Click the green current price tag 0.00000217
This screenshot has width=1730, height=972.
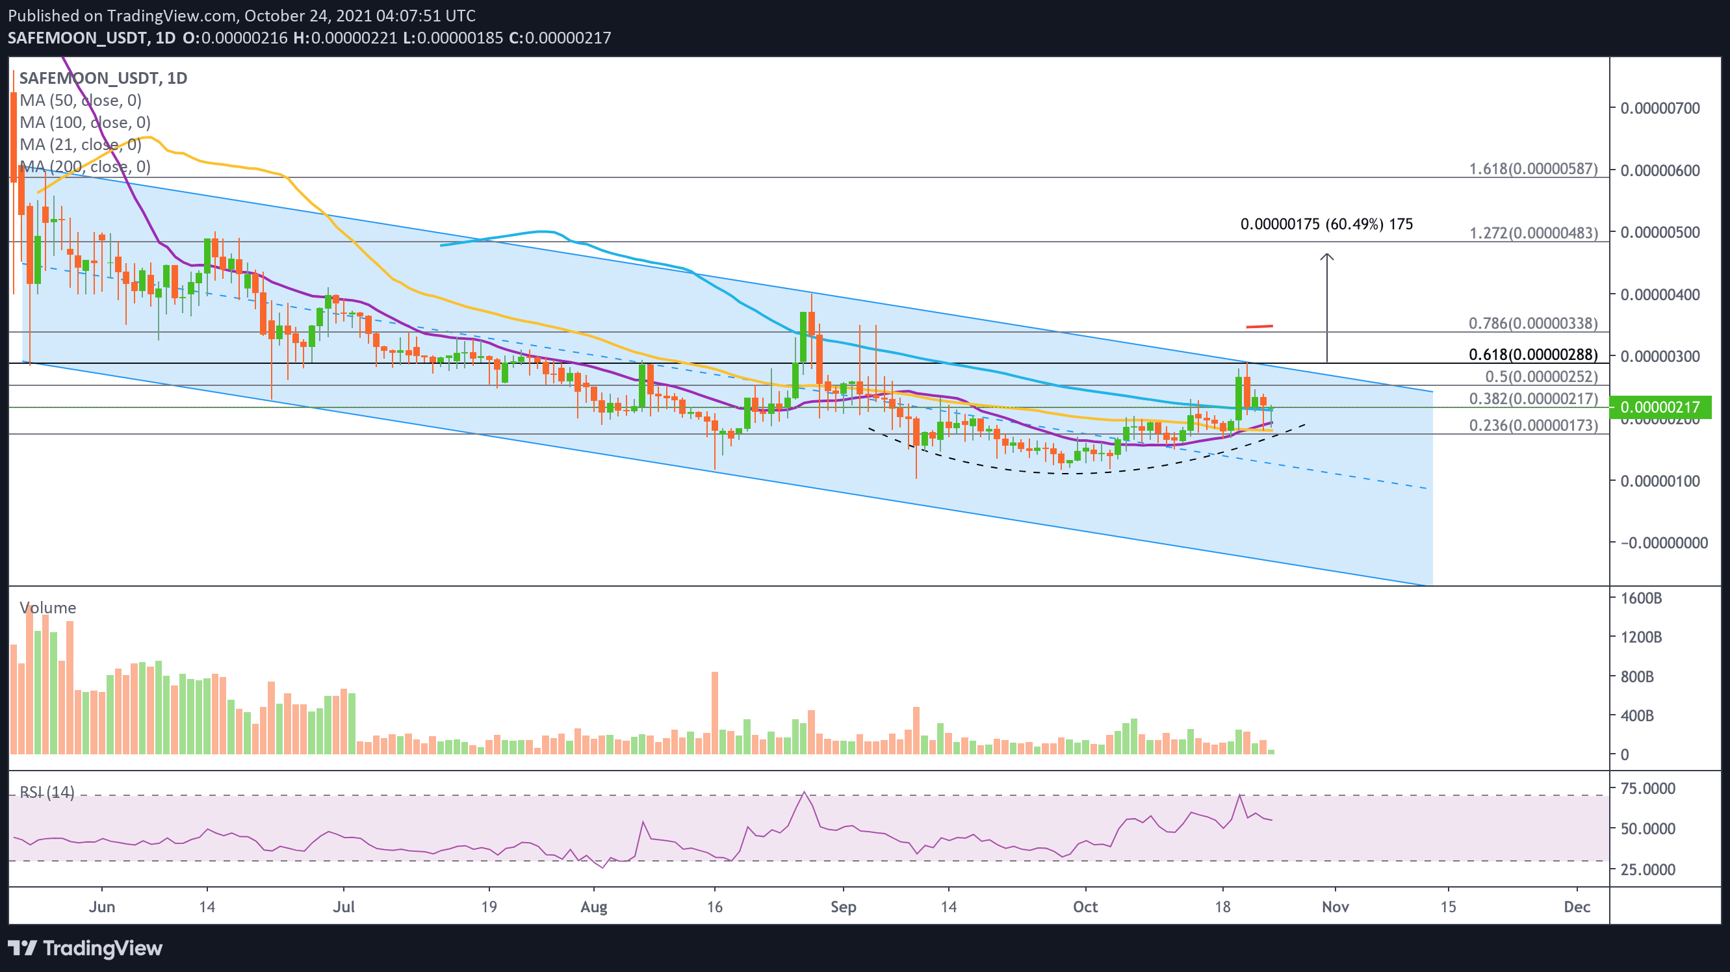coord(1660,407)
